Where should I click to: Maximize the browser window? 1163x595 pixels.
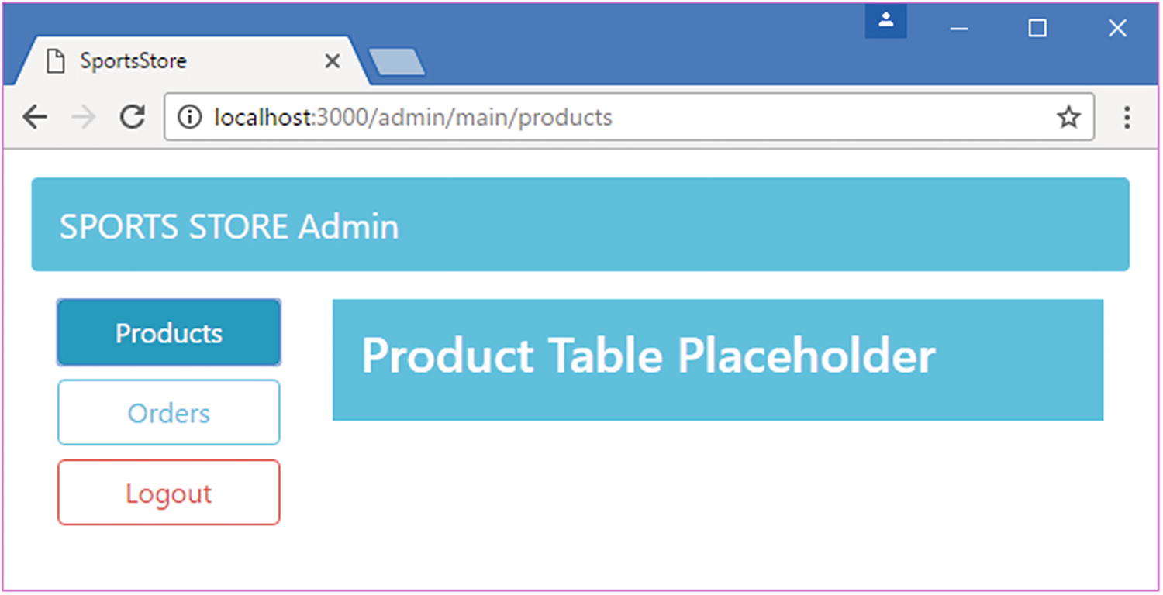(x=1037, y=29)
